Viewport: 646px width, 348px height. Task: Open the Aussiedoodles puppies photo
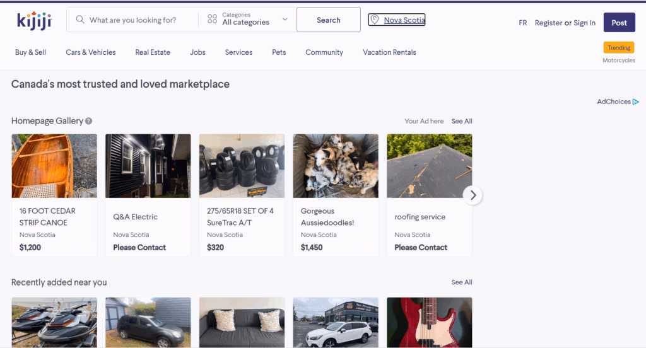click(x=336, y=166)
